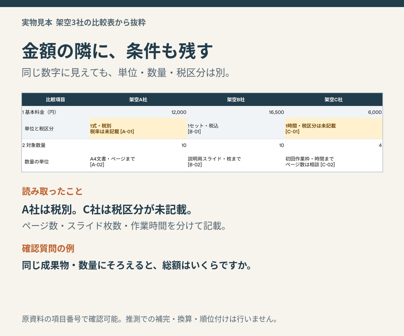Click the value 12,000 for A社
The height and width of the screenshot is (336, 404).
(x=179, y=112)
